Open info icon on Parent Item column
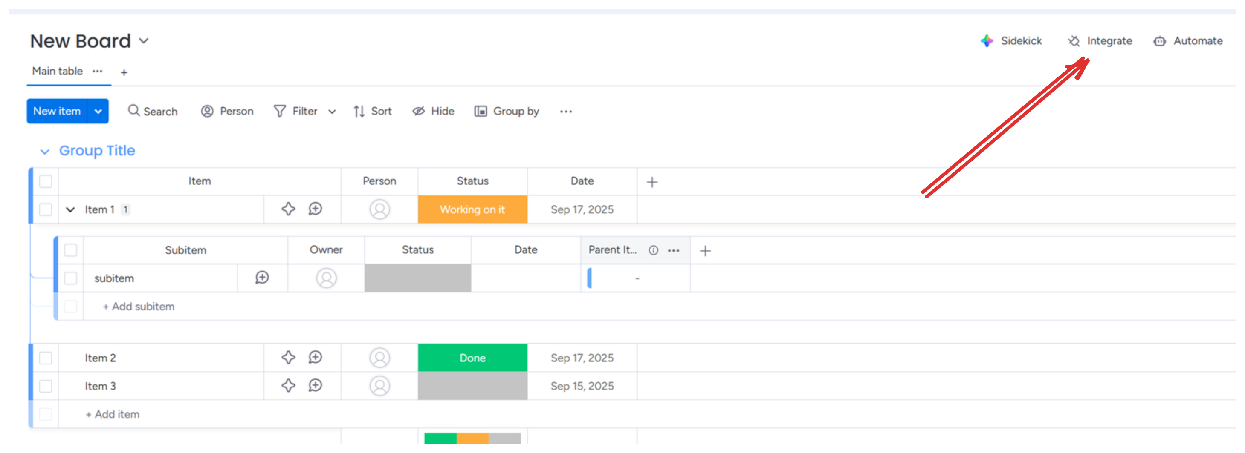 tap(653, 250)
